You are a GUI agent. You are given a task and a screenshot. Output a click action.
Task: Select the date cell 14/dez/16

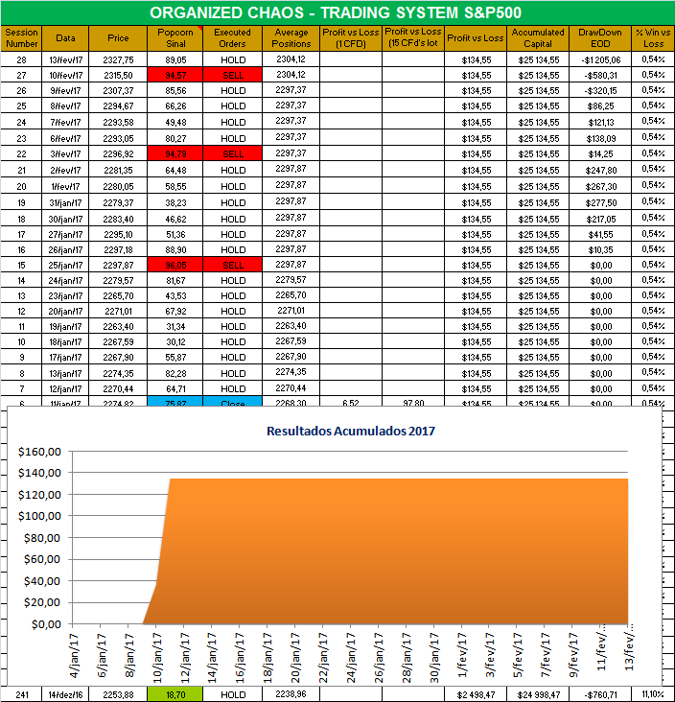pyautogui.click(x=65, y=694)
